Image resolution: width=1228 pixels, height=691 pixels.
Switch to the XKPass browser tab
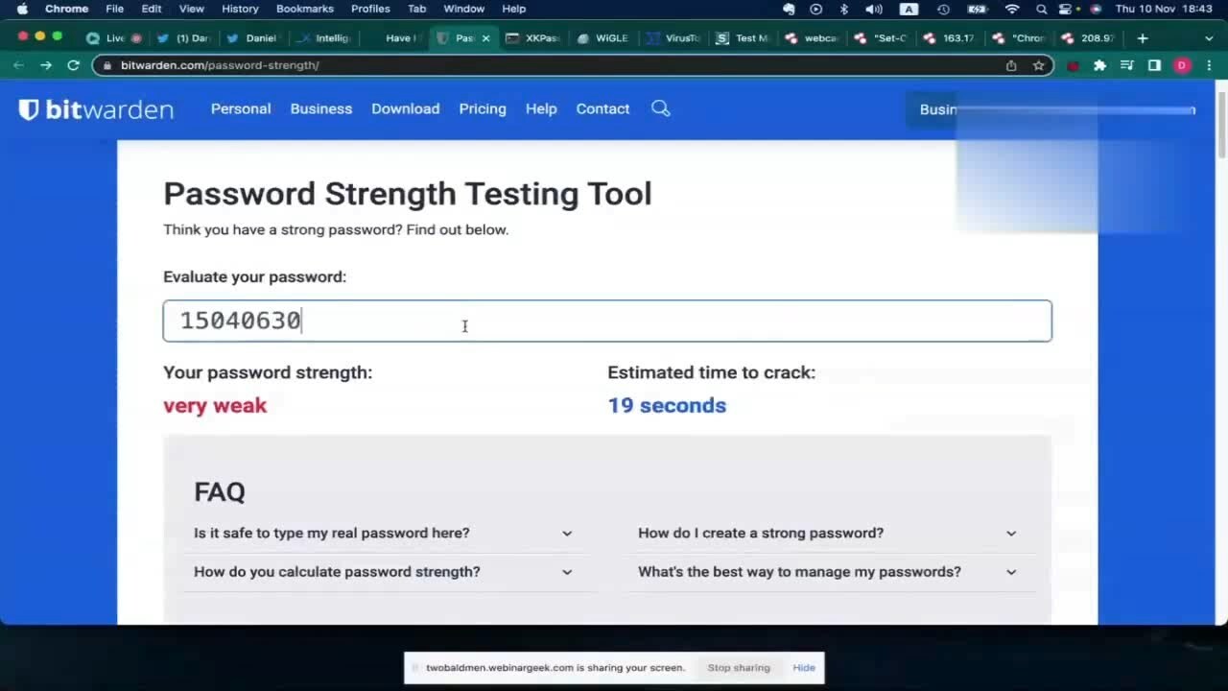(533, 38)
